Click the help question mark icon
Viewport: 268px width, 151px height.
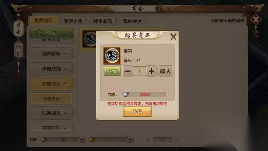pyautogui.click(x=159, y=8)
